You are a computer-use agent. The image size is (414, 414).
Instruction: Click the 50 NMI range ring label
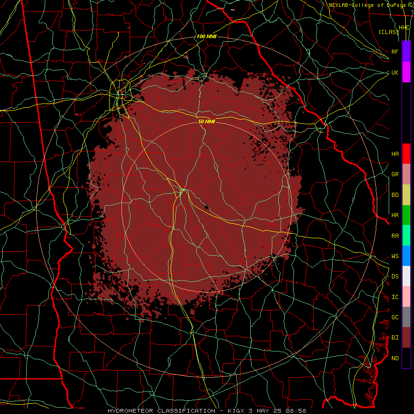point(207,121)
